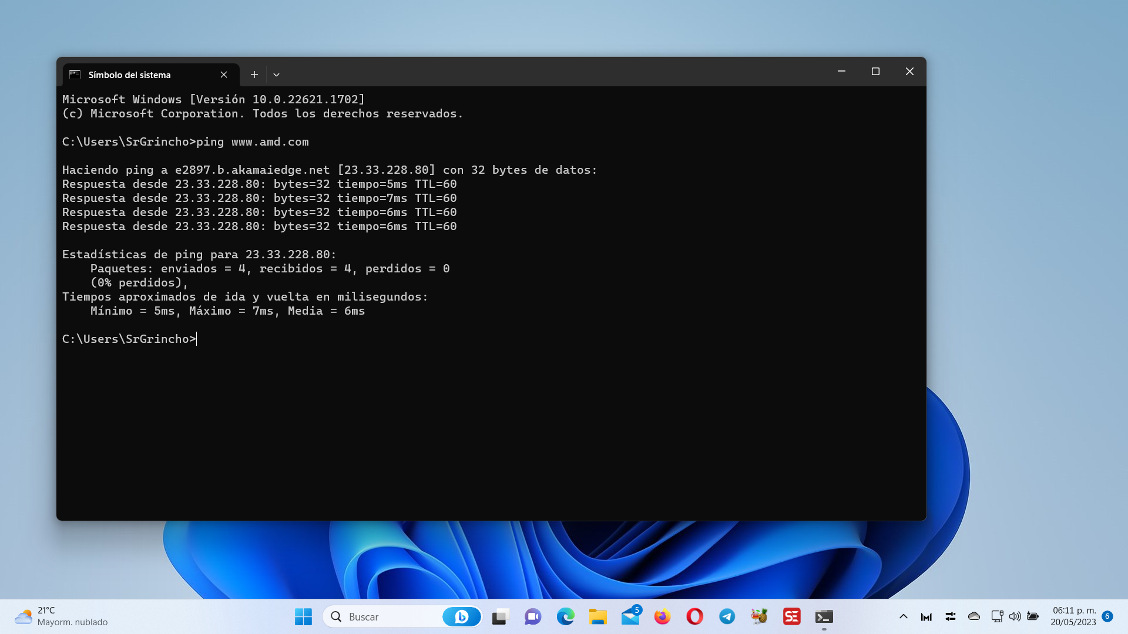
Task: Open a new terminal tab with plus button
Action: coord(254,75)
